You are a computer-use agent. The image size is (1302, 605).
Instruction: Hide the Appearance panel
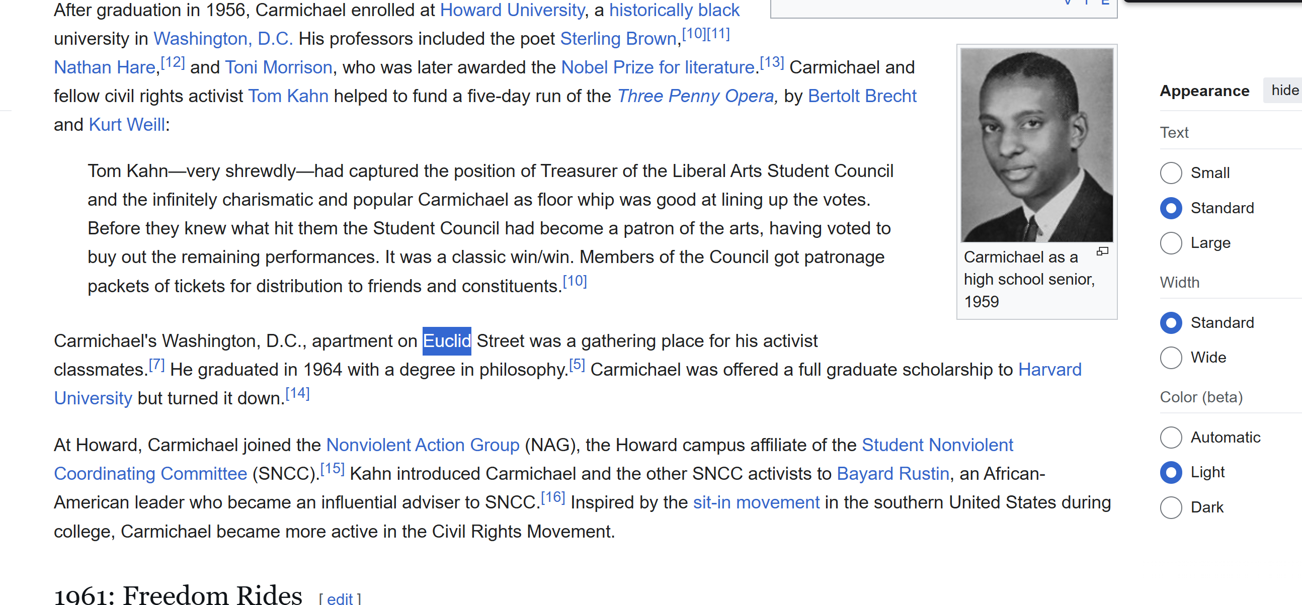tap(1284, 91)
